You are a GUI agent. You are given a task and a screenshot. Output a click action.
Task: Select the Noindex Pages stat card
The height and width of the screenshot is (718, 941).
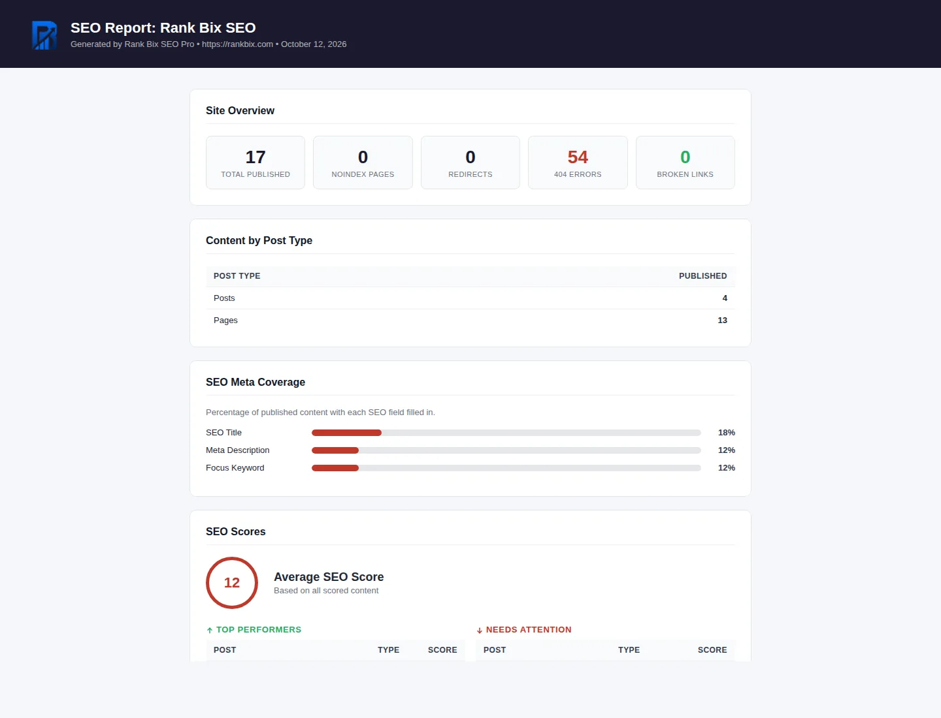coord(363,163)
